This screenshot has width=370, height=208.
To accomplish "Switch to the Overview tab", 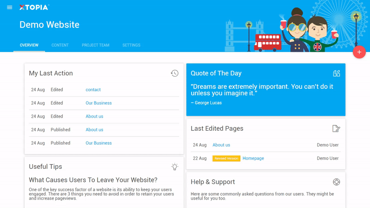I will 29,45.
